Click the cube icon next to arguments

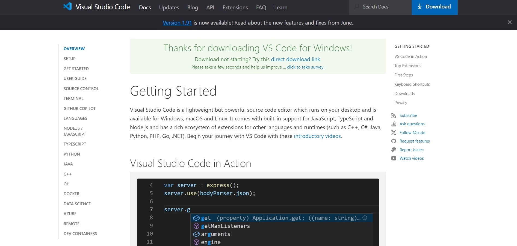pos(196,234)
